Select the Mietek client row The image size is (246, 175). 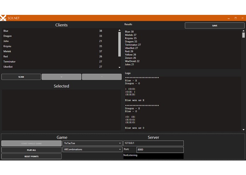pyautogui.click(x=59, y=51)
